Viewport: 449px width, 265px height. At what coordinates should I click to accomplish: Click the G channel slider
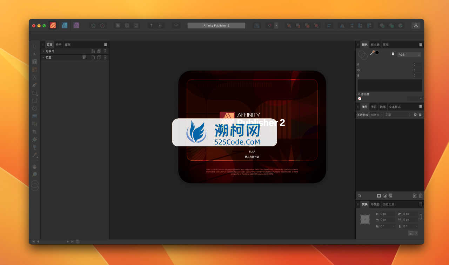(x=386, y=70)
